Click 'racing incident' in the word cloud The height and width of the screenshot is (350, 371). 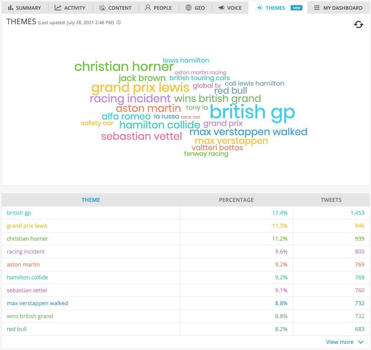point(130,99)
